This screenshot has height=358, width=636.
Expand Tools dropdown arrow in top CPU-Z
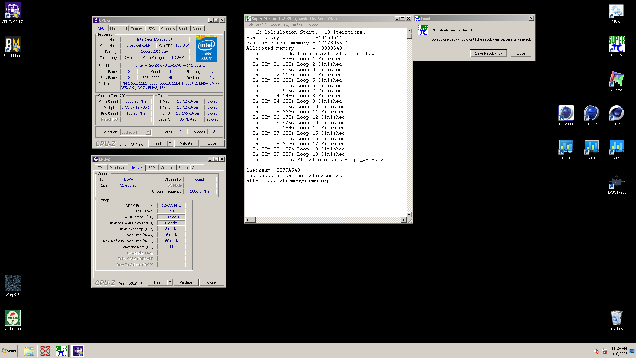tap(170, 143)
